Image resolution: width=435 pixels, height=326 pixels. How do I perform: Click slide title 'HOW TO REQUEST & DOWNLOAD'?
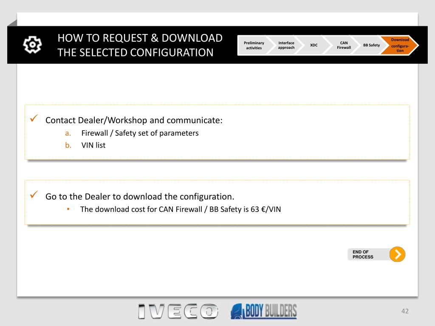(140, 38)
